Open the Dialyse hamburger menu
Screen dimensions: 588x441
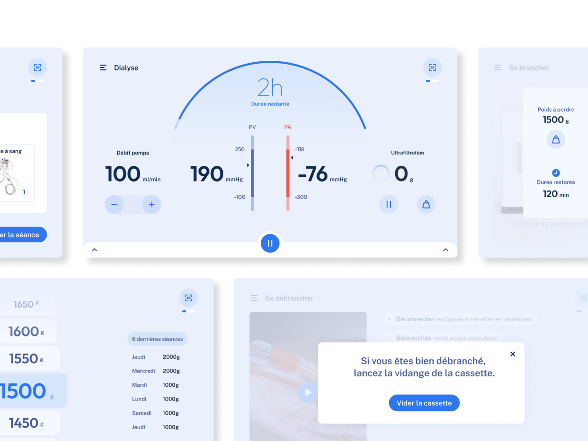click(x=103, y=67)
